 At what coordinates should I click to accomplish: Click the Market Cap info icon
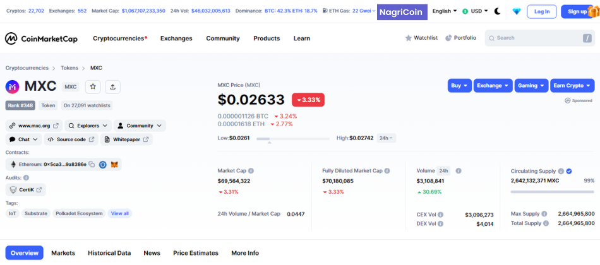251,171
